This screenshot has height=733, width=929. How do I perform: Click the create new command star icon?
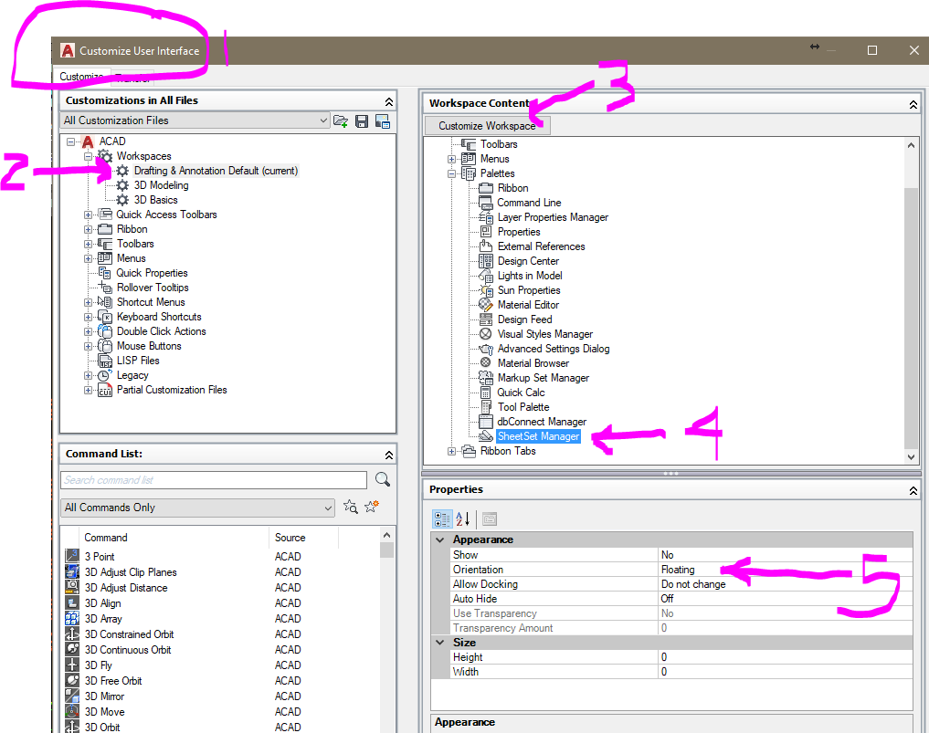click(x=372, y=507)
